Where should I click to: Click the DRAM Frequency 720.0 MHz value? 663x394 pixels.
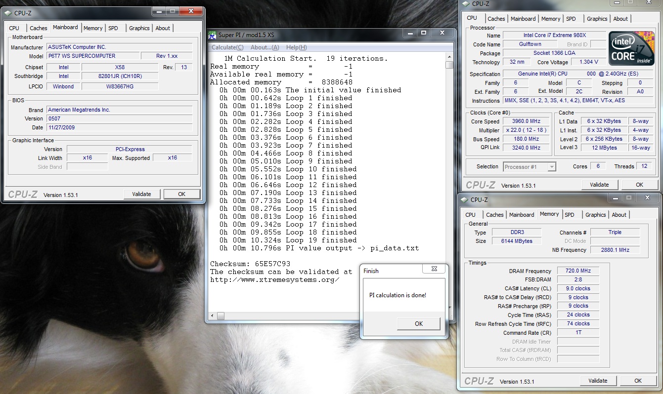tap(578, 271)
